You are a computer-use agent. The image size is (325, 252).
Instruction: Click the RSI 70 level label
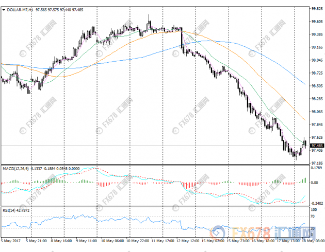click(x=313, y=217)
